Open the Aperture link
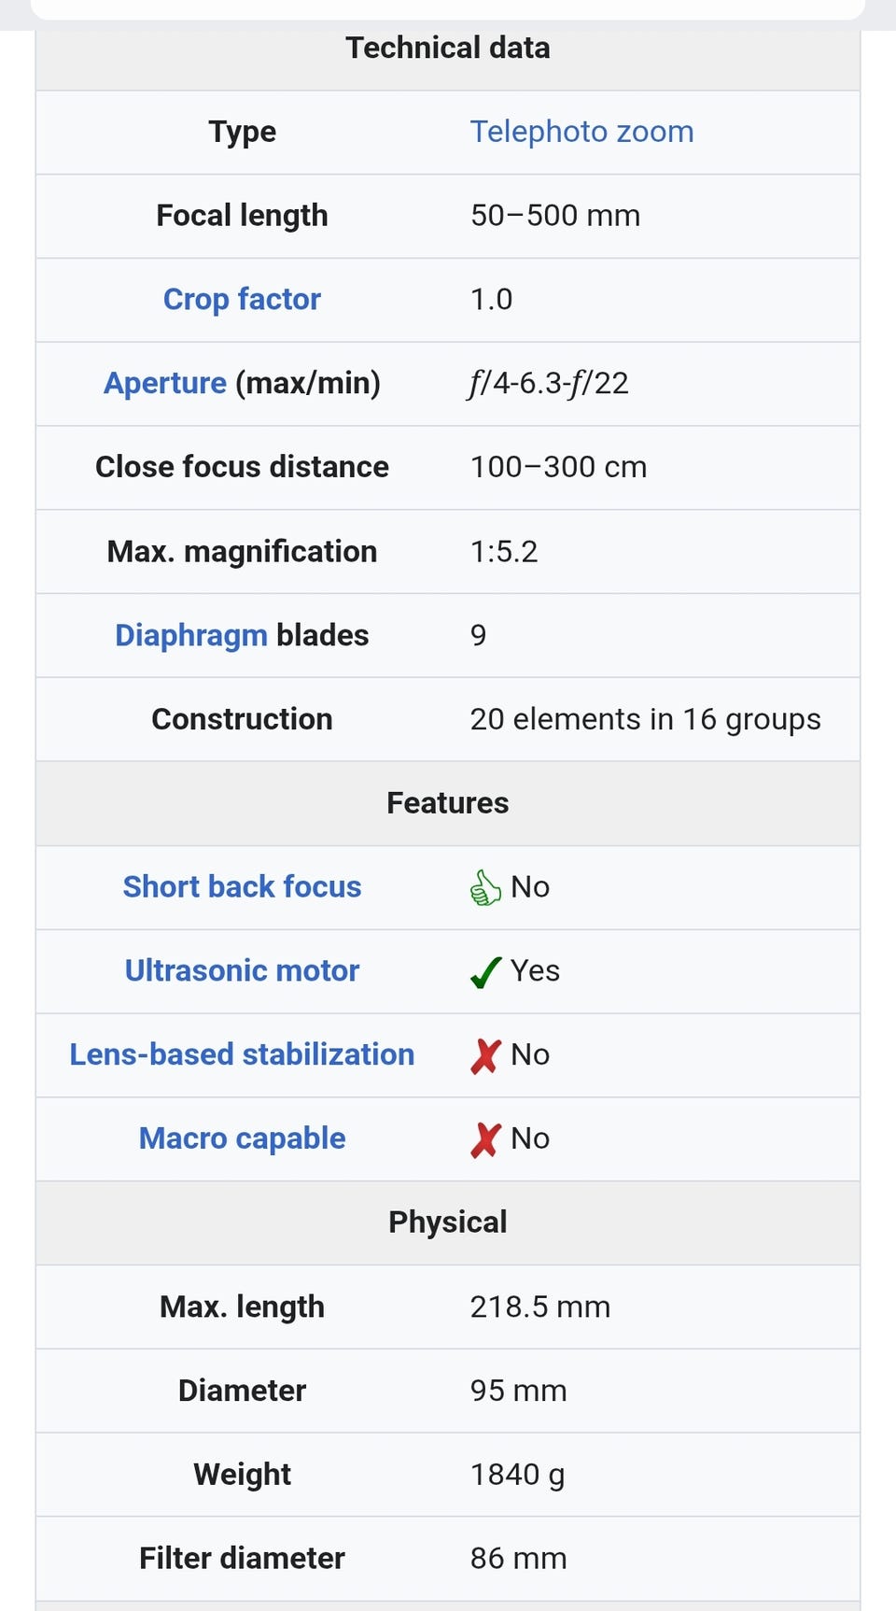This screenshot has height=1611, width=896. tap(165, 383)
